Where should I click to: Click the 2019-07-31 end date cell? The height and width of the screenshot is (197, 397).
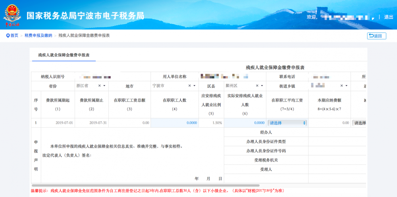click(91, 123)
